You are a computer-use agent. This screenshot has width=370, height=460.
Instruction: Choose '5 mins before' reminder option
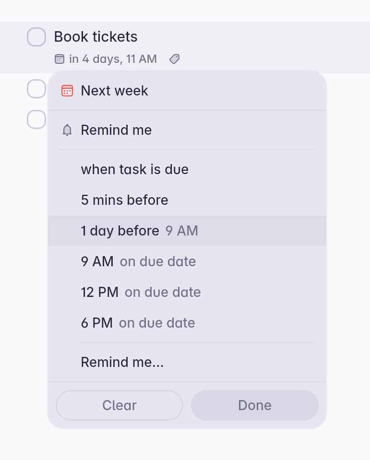tap(124, 200)
